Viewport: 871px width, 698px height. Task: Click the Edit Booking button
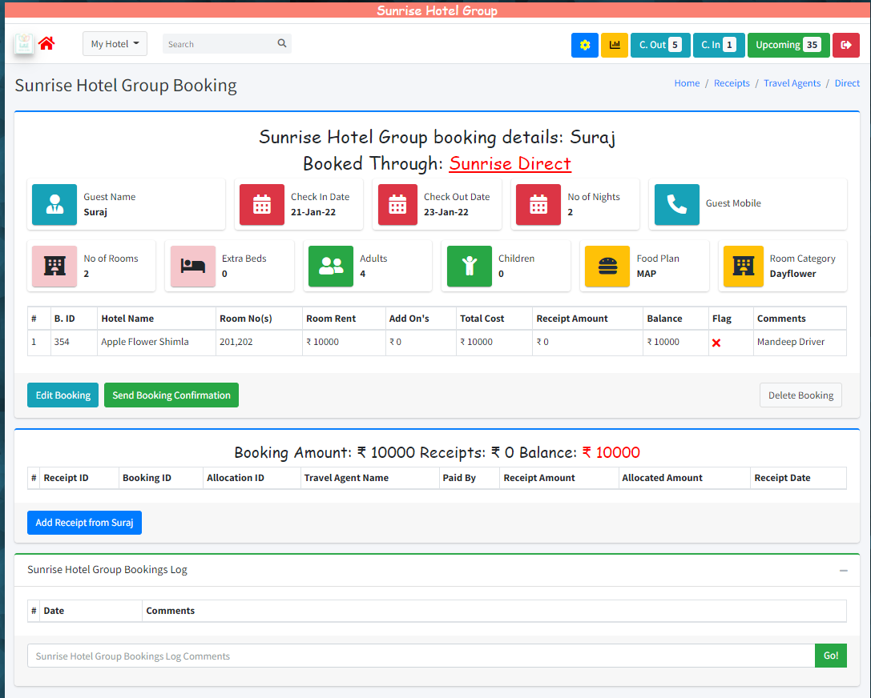click(x=63, y=395)
